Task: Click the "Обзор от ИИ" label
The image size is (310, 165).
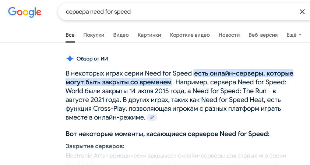Action: click(92, 59)
